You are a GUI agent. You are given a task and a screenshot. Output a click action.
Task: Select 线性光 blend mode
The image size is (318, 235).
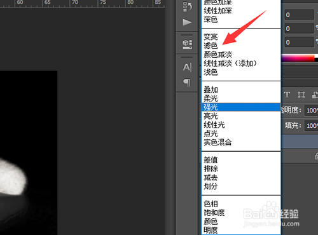coord(241,125)
